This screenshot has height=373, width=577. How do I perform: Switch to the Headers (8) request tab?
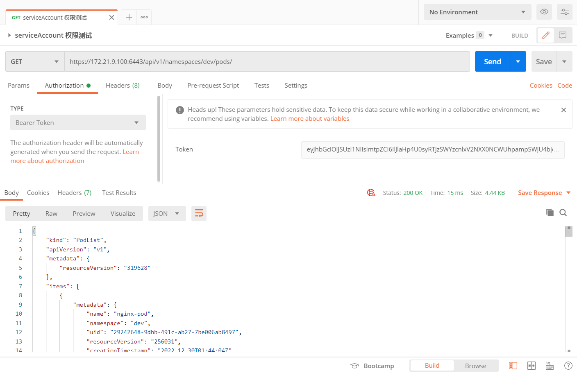pyautogui.click(x=123, y=86)
